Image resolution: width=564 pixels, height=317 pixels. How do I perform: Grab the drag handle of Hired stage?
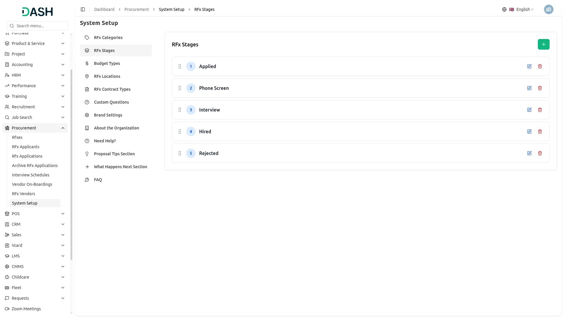pyautogui.click(x=180, y=131)
